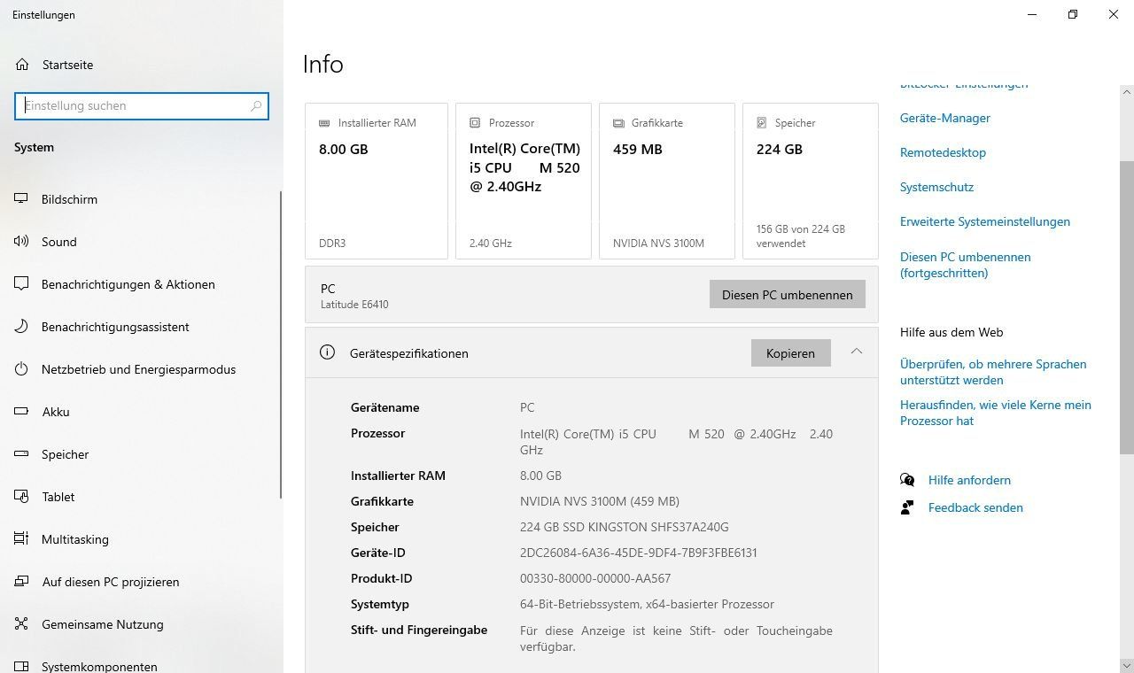
Task: Click Diesen PC umbenennen button
Action: [788, 295]
